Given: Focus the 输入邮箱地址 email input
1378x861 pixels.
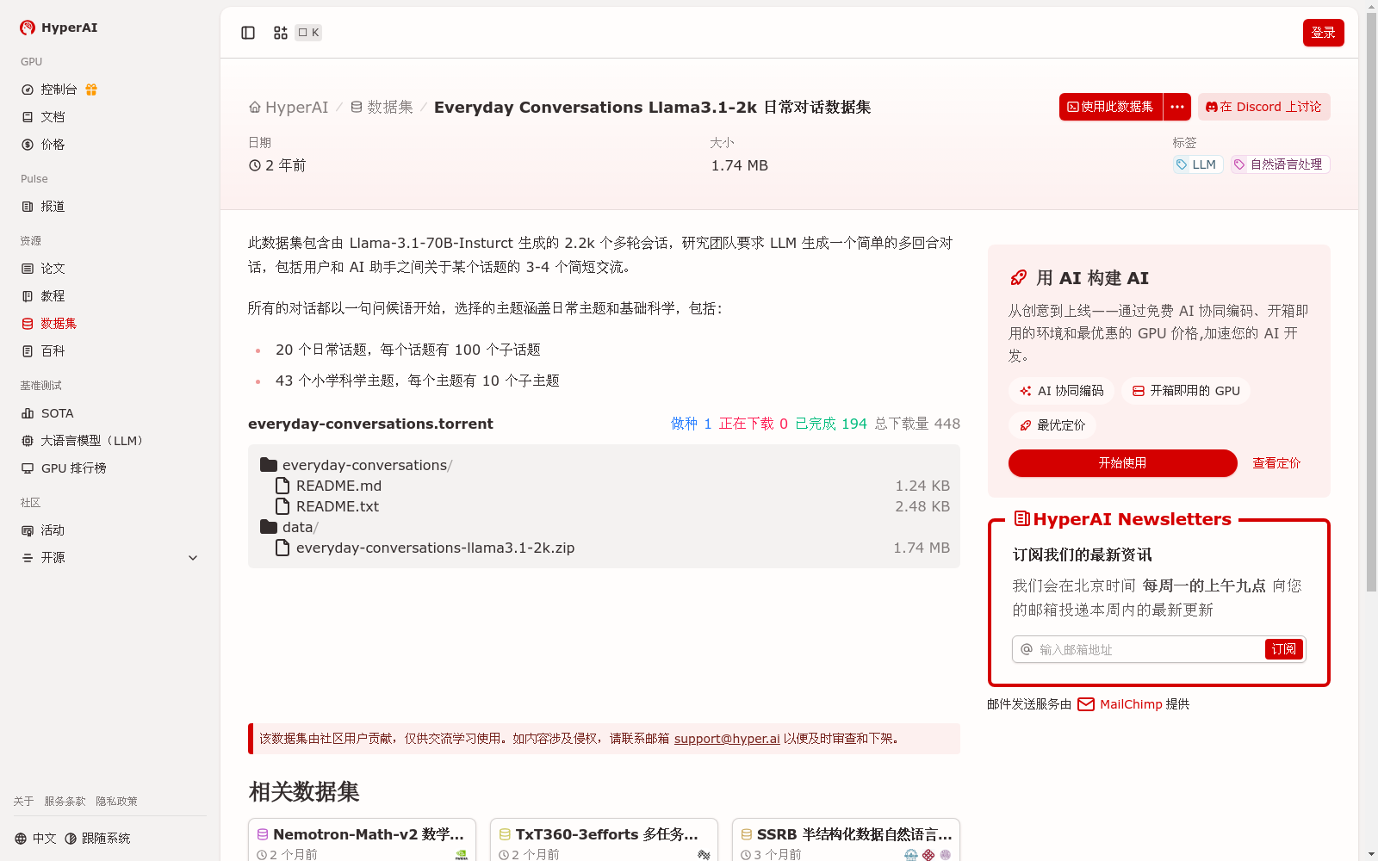Looking at the screenshot, I should [x=1149, y=649].
